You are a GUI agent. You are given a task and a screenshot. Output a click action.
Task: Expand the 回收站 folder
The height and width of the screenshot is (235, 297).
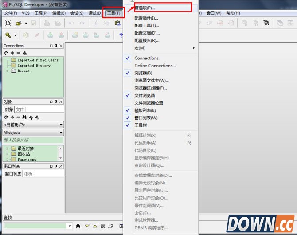[x=8, y=154]
